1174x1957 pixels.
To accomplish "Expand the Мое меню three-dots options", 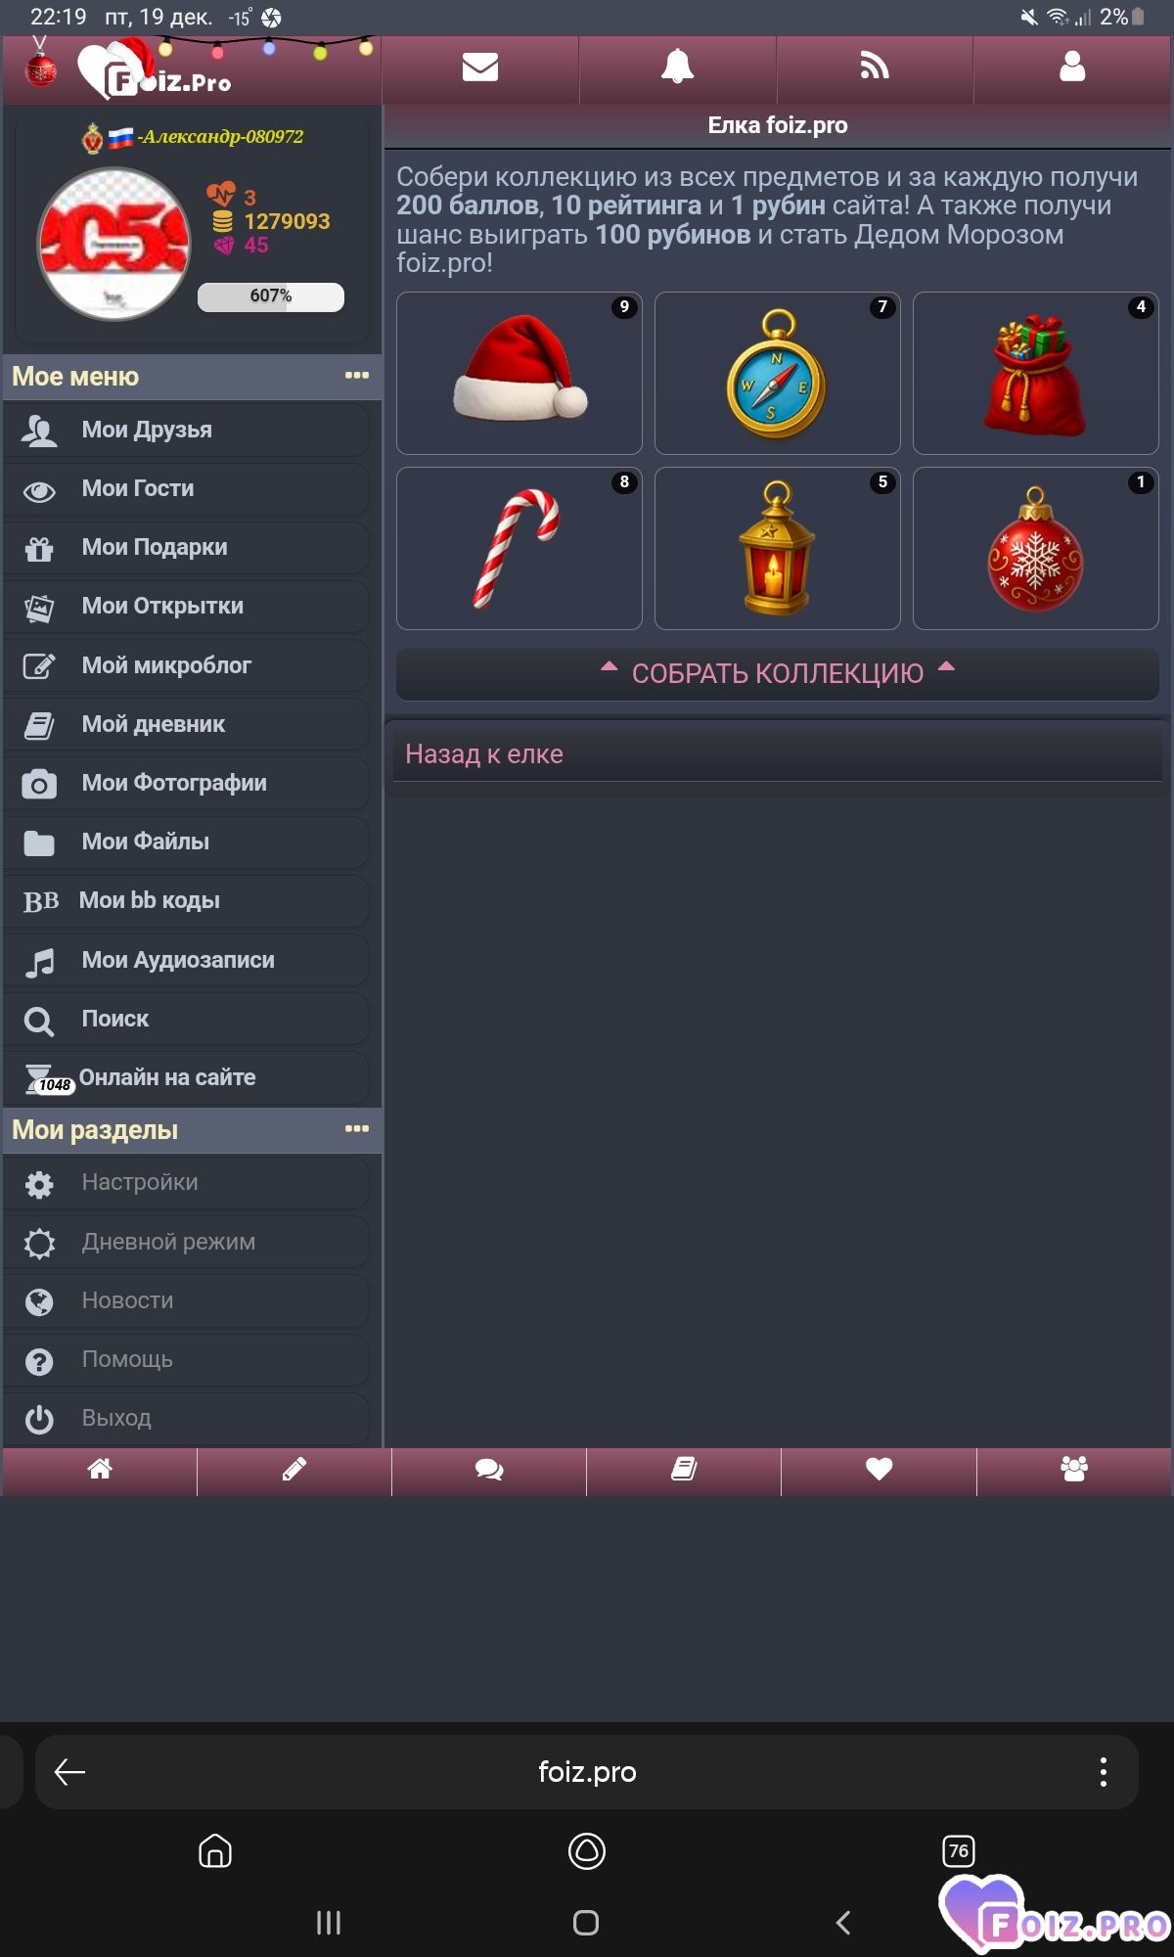I will pos(357,376).
